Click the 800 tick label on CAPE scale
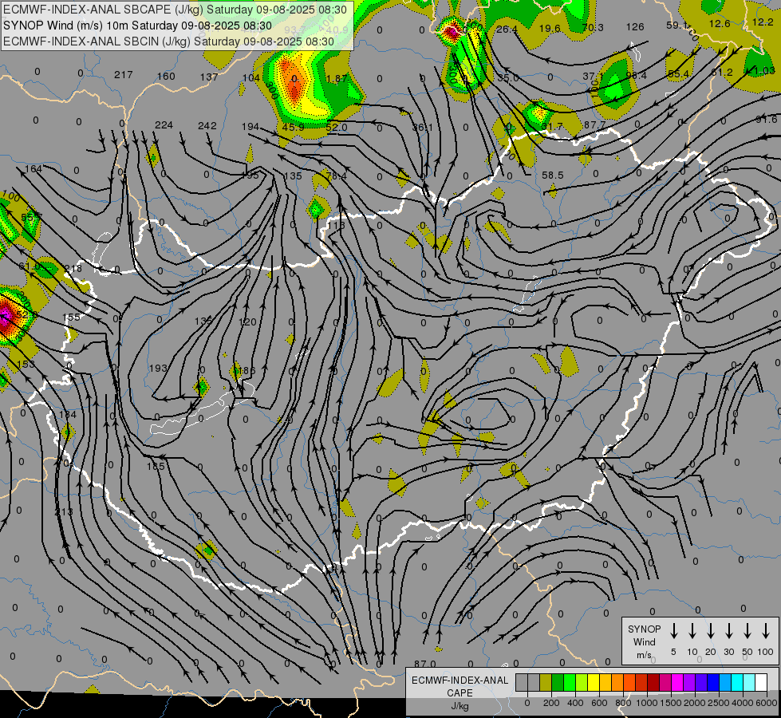 623,703
